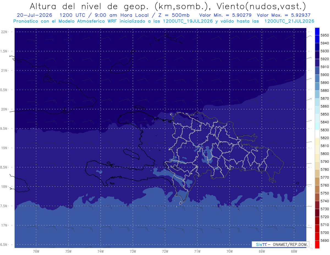
Task: Click the 'Sis' logo text in the credit box
Action: pos(259,244)
